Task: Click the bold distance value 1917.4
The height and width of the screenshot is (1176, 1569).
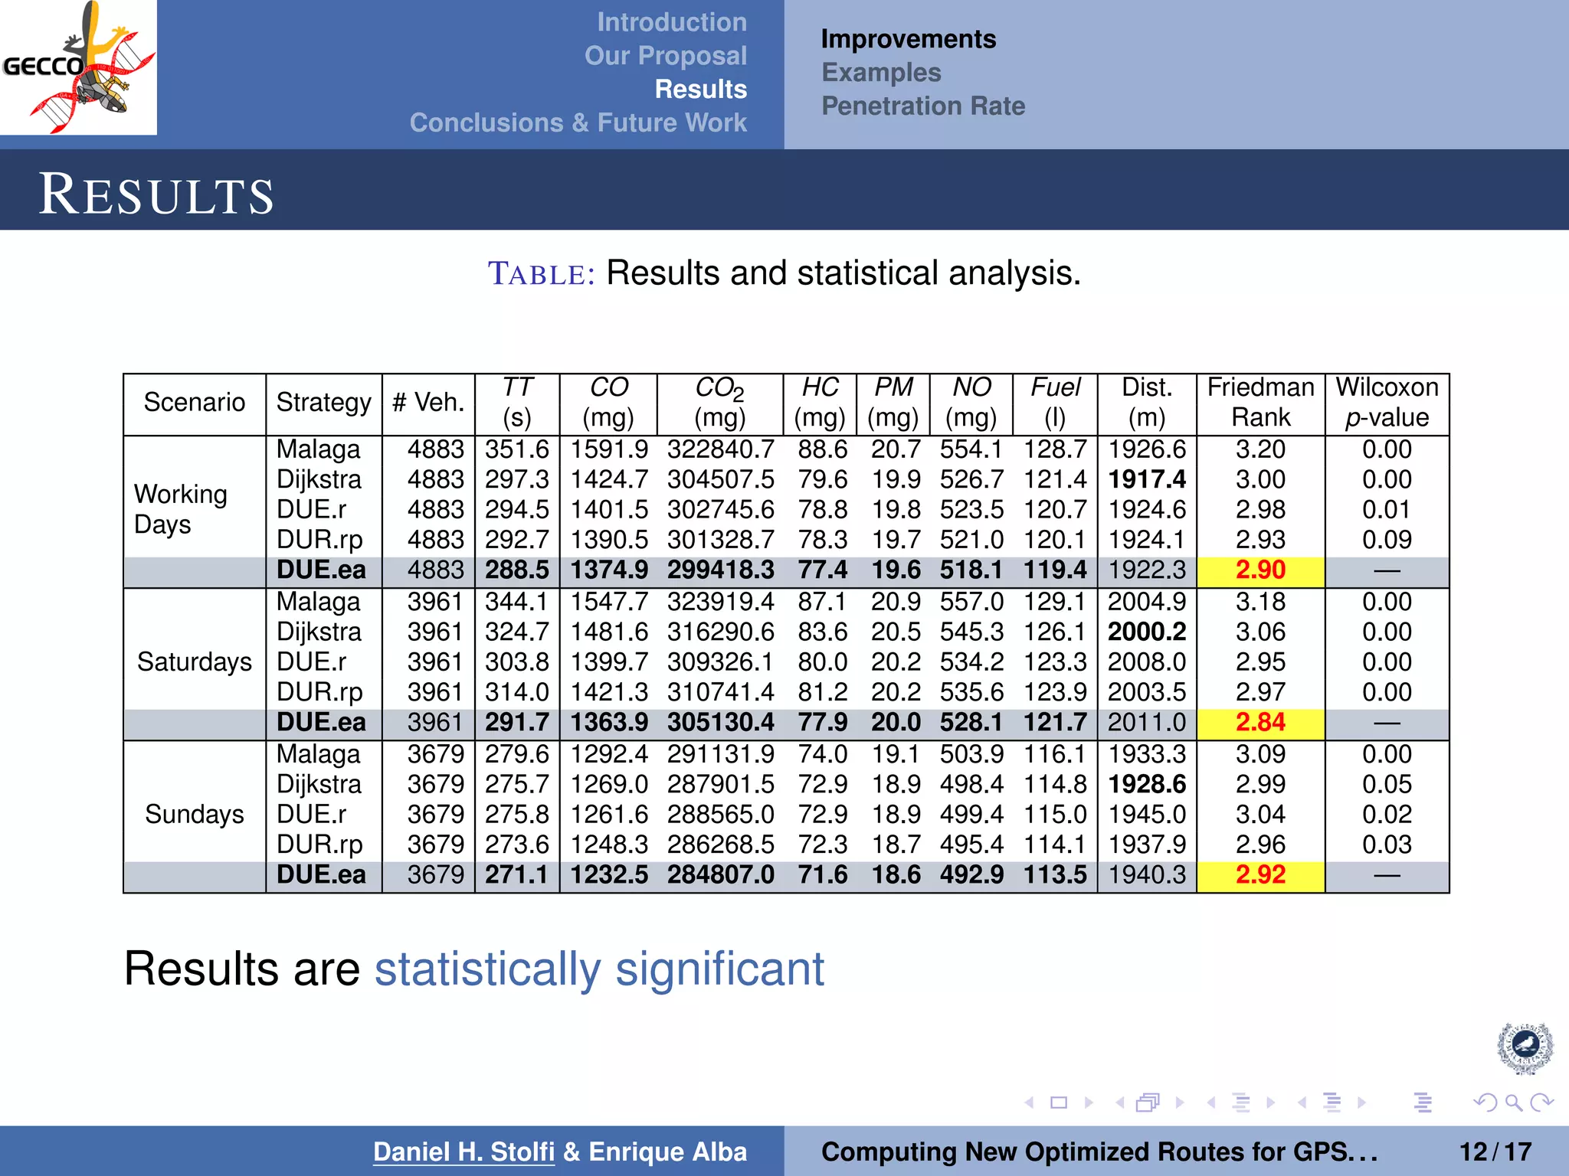Action: tap(1147, 479)
